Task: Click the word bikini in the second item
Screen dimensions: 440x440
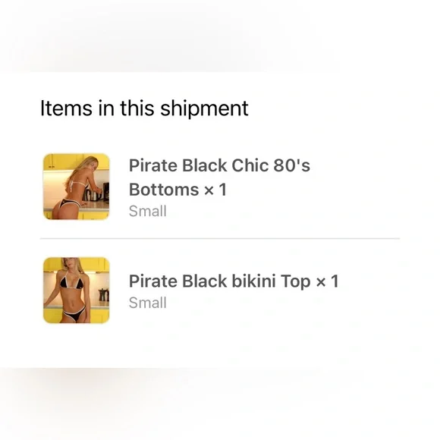Action: click(x=253, y=281)
